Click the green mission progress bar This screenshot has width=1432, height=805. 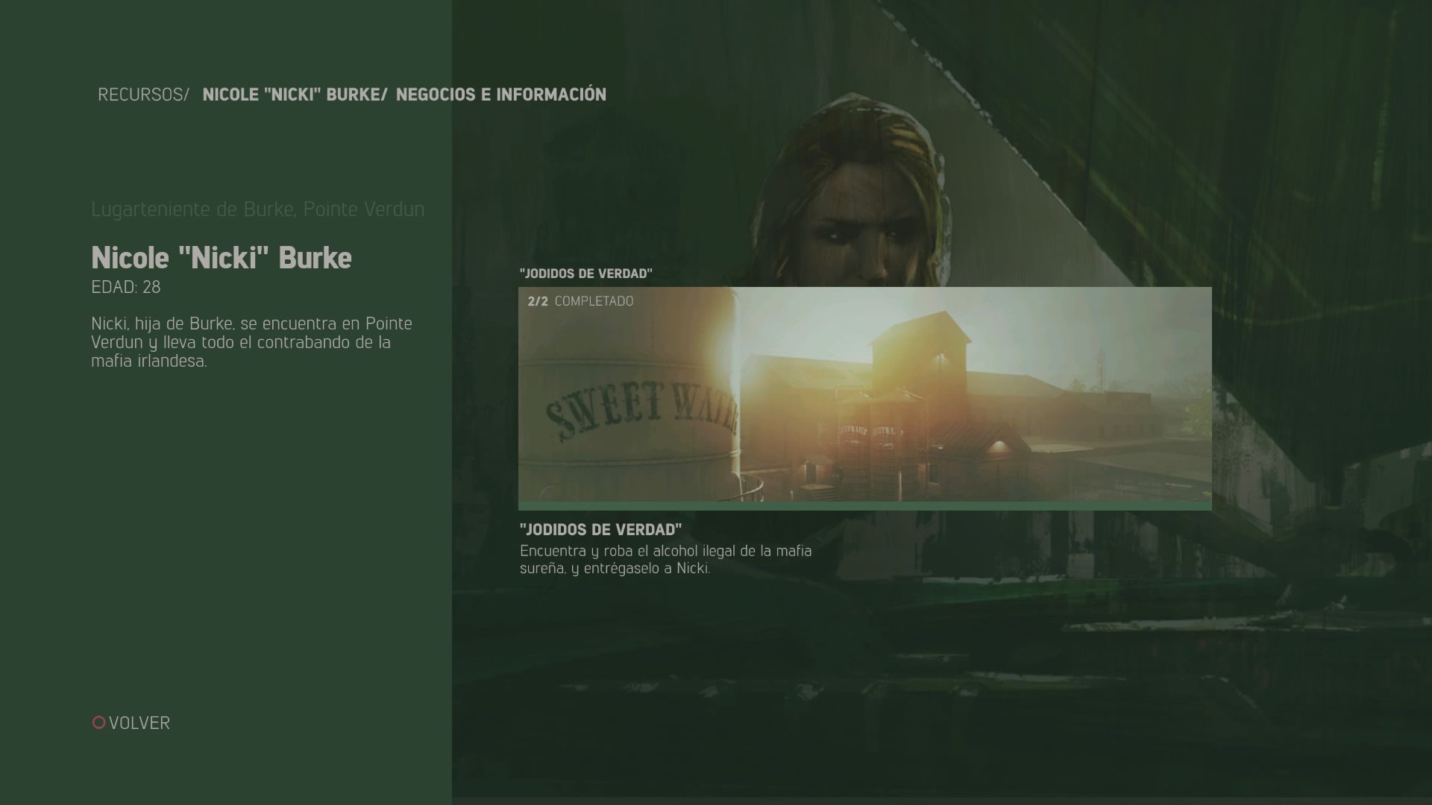[864, 506]
